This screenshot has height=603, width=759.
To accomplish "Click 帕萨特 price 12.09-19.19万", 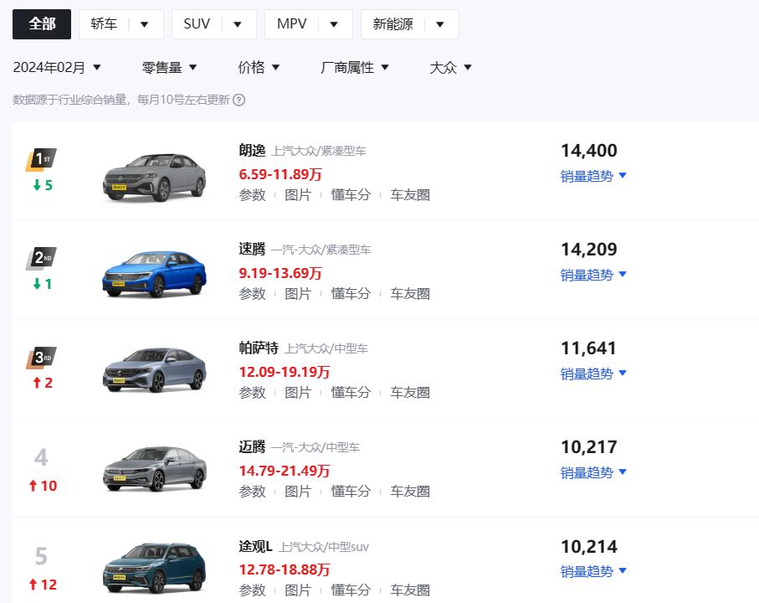I will 285,372.
